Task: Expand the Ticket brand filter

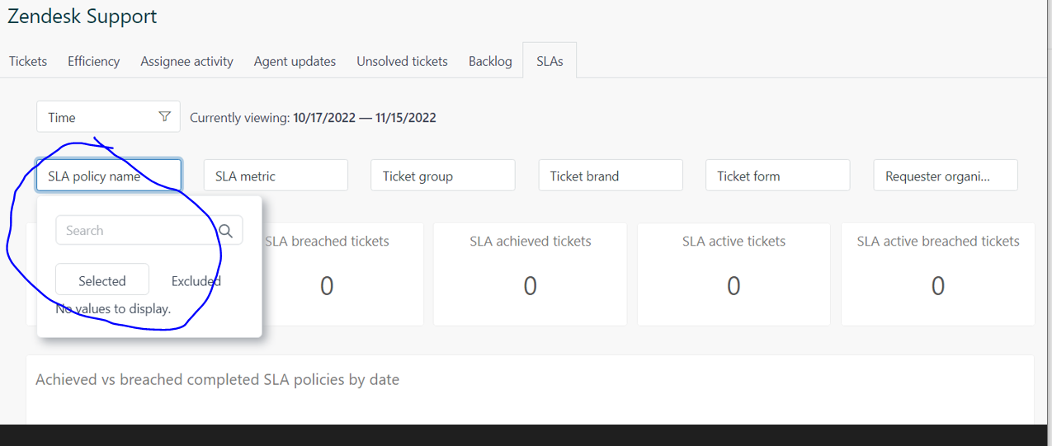Action: tap(610, 176)
